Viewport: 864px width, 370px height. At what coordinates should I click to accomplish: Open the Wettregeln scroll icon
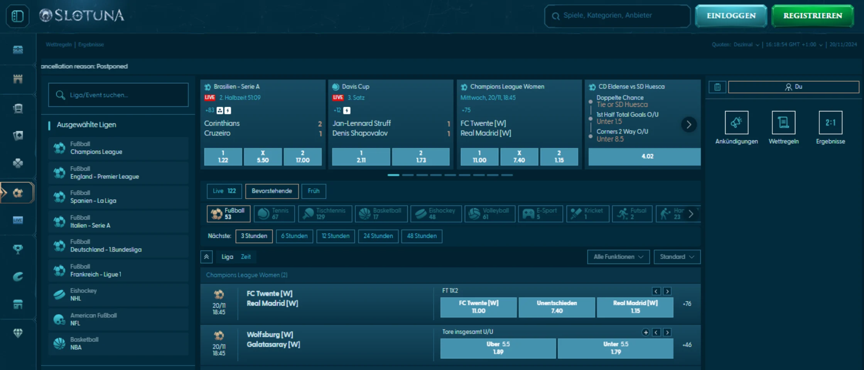(x=783, y=123)
